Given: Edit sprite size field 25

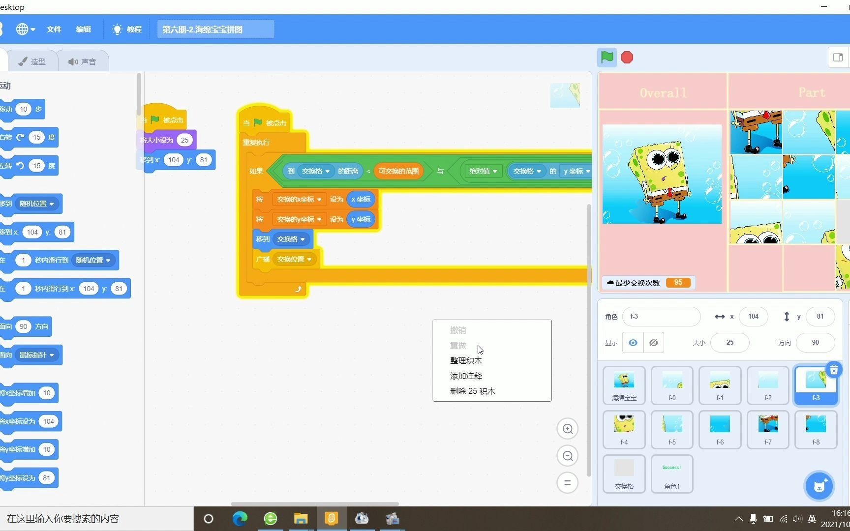Looking at the screenshot, I should (730, 343).
